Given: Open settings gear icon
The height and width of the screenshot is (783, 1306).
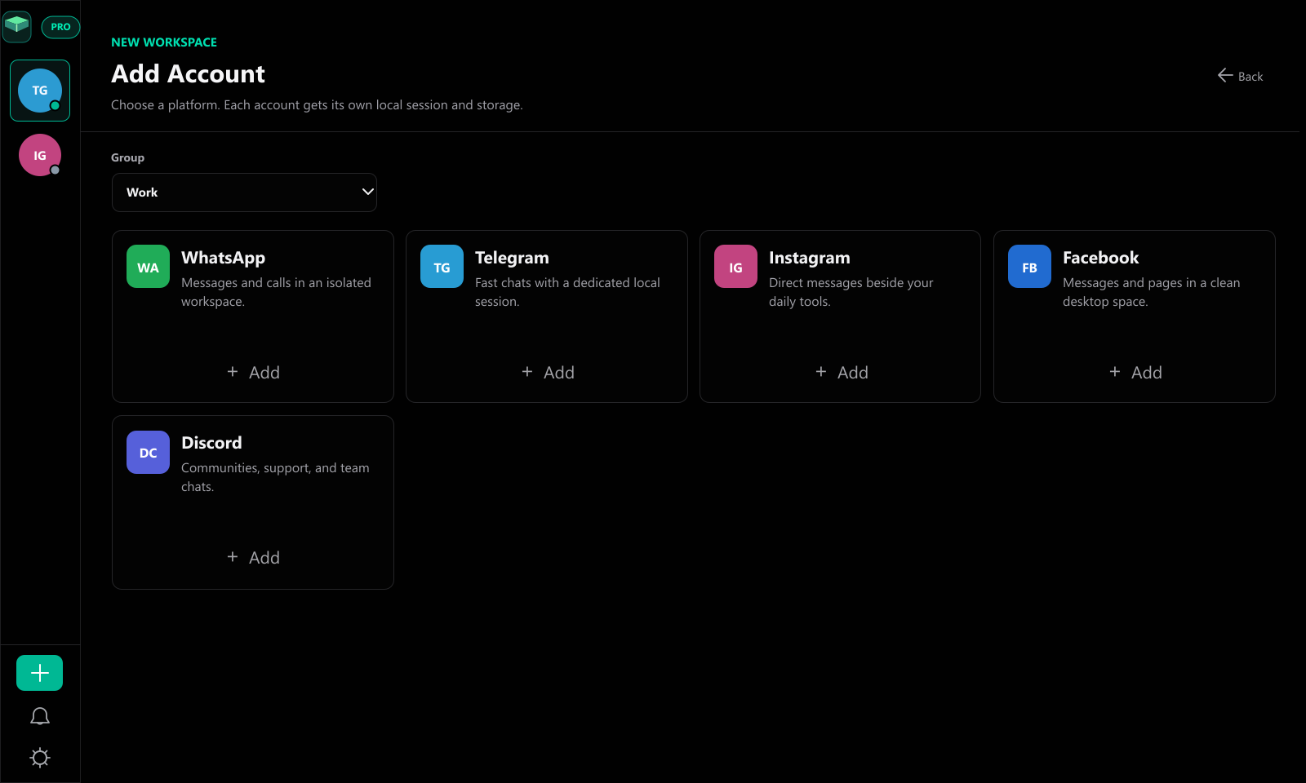Looking at the screenshot, I should click(x=40, y=758).
